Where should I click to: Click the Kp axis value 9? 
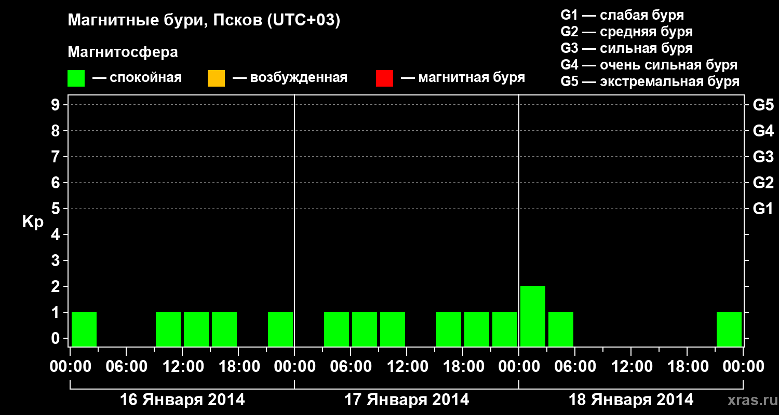[57, 105]
